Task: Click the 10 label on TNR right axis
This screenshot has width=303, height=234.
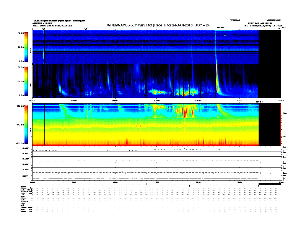Action: 284,136
